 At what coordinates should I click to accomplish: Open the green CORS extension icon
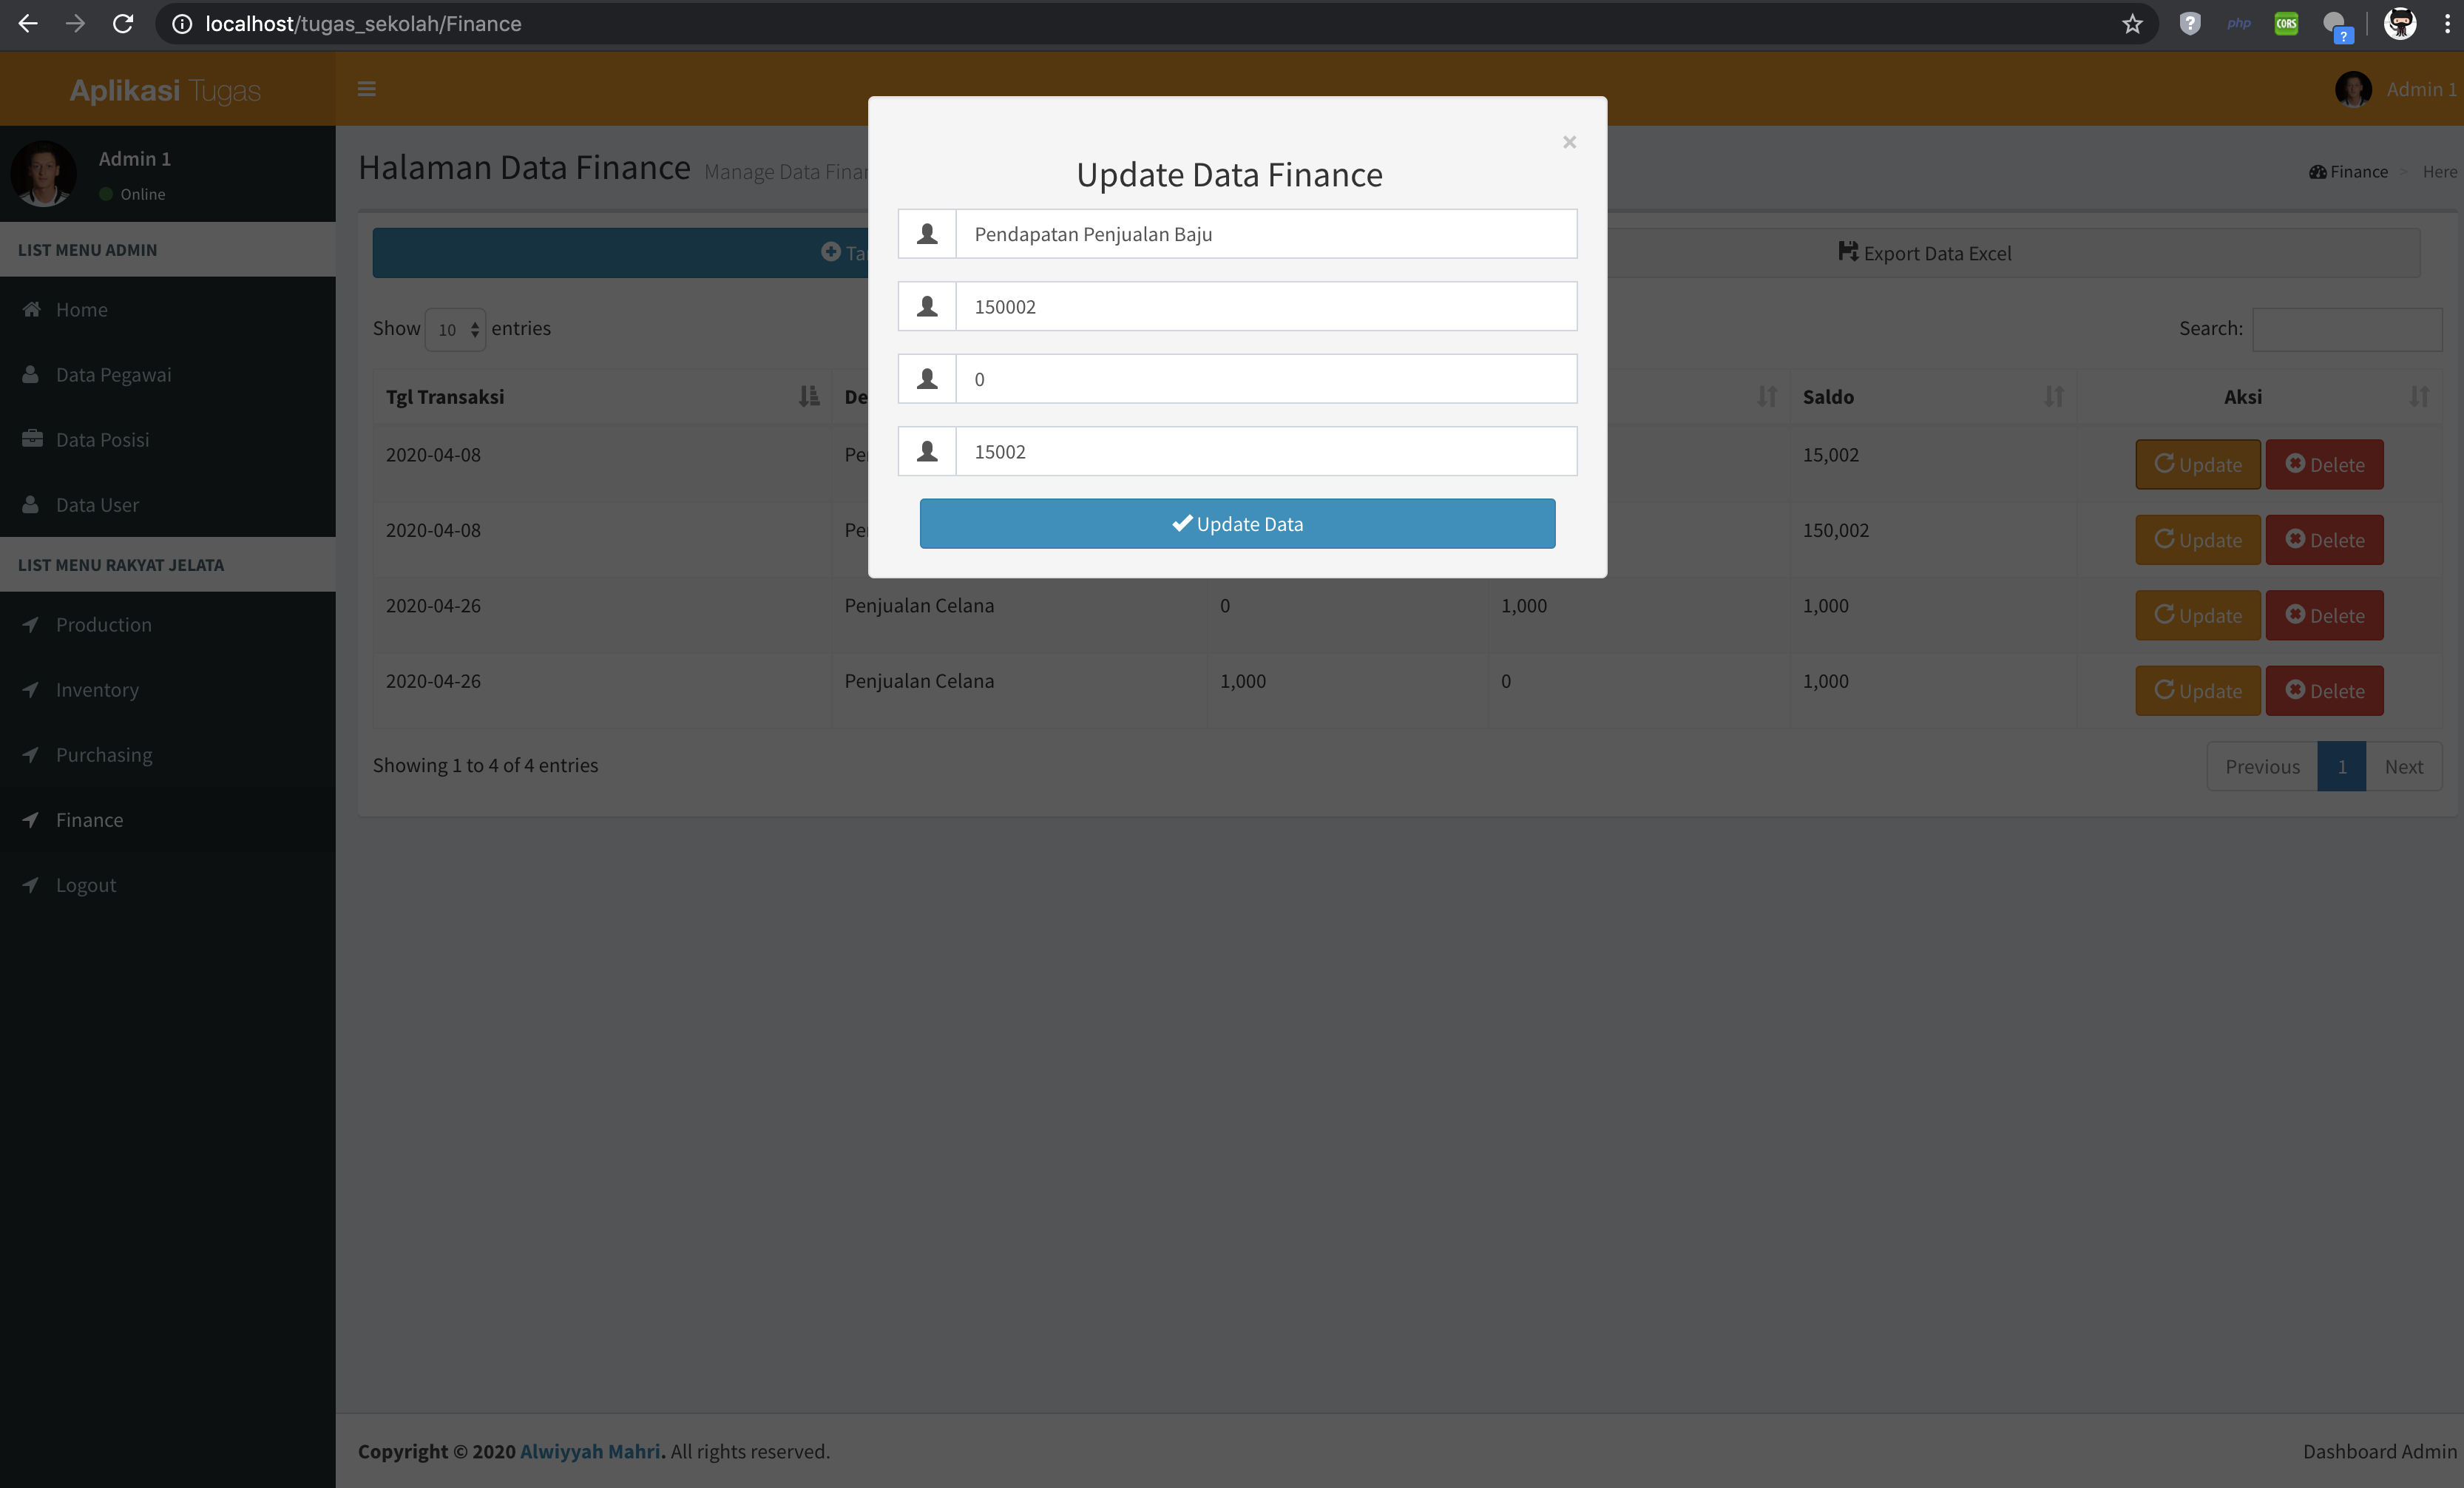coord(2286,23)
